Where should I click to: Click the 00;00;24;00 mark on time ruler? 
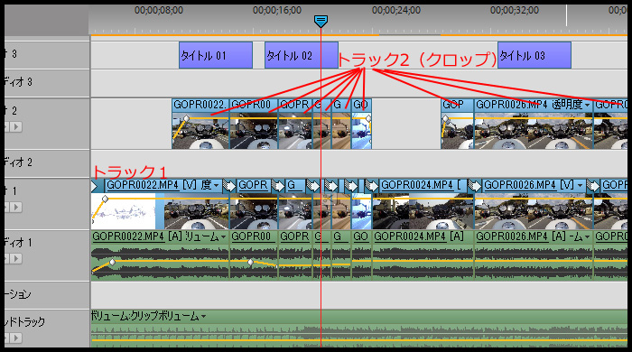[395, 11]
